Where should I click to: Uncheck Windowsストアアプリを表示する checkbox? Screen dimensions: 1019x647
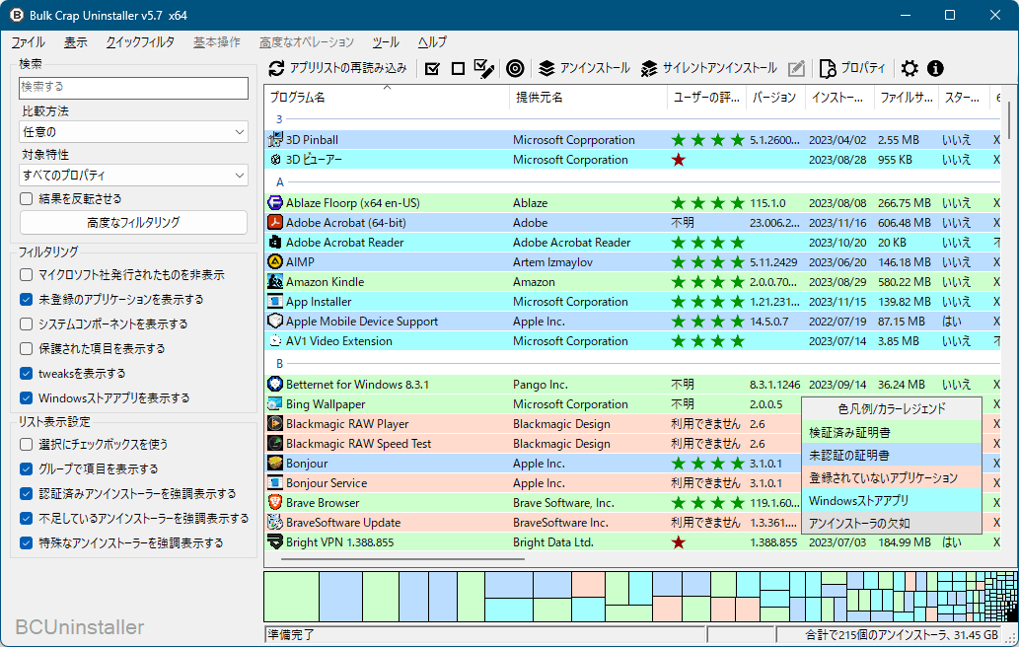point(27,398)
